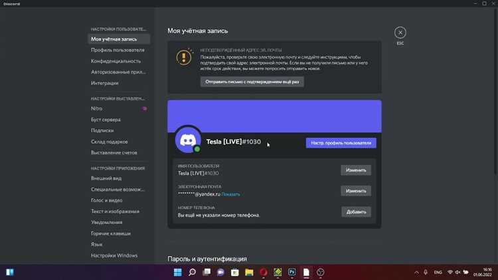498x280 pixels.
Task: Open Выставление счетов entry
Action: pos(119,153)
